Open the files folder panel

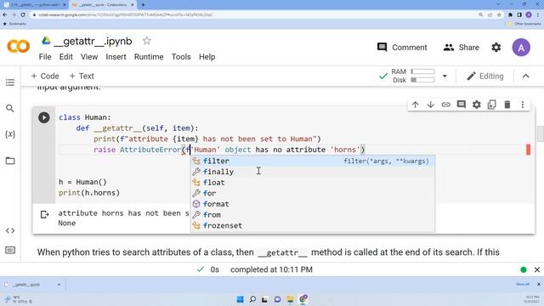click(x=10, y=161)
